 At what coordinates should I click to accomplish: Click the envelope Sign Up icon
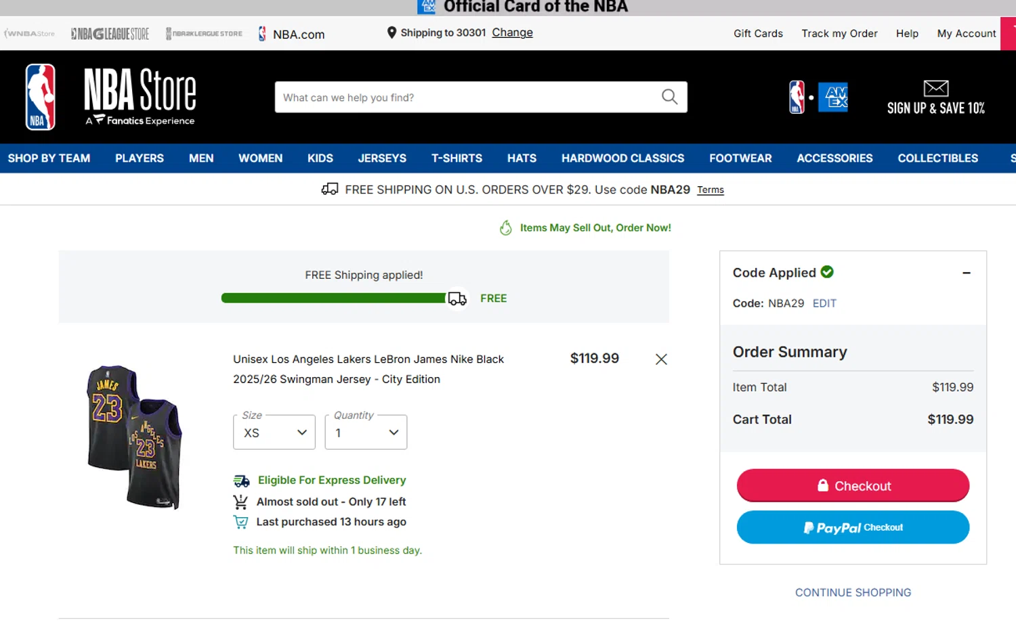coord(935,88)
